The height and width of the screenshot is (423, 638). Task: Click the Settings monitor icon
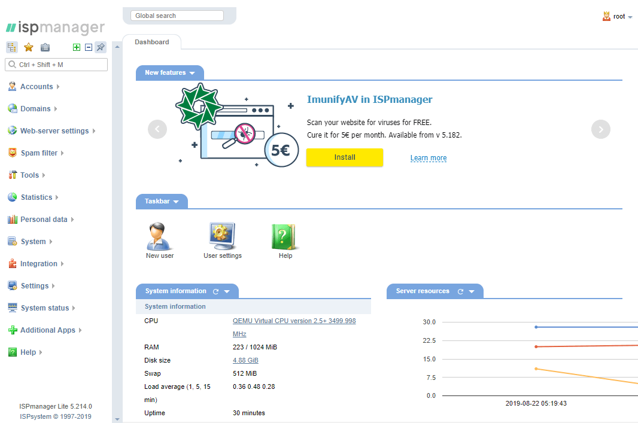(12, 285)
